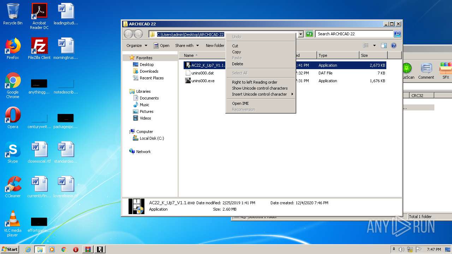Click Opera icon in taskbar
The width and height of the screenshot is (452, 254).
[x=76, y=249]
